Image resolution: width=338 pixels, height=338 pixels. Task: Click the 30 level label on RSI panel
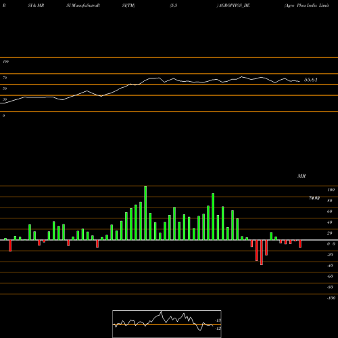(x=5, y=99)
